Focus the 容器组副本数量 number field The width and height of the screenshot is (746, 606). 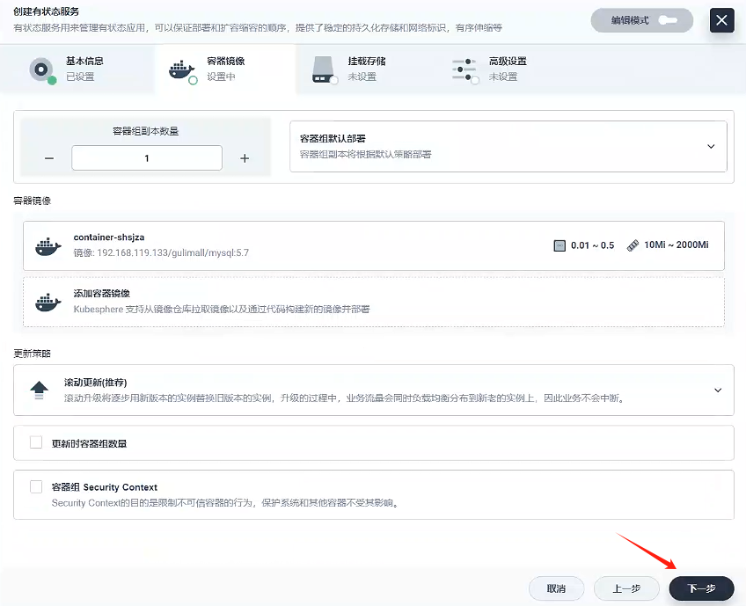pos(147,158)
